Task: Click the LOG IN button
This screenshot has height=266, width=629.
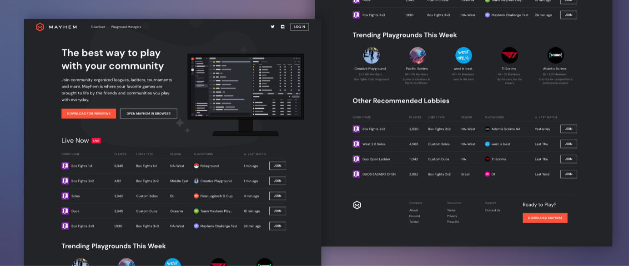Action: 300,27
